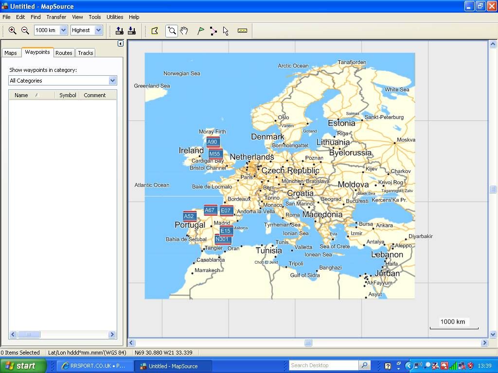Click map scroll left arrow
Image resolution: width=498 pixels, height=373 pixels.
click(131, 342)
